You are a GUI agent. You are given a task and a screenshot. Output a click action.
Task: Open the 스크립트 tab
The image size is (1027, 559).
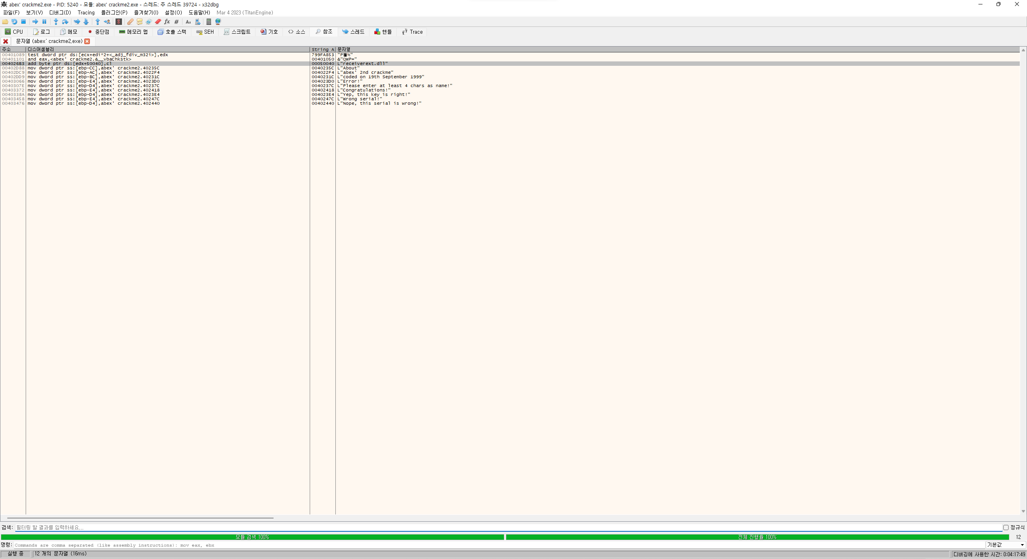237,32
